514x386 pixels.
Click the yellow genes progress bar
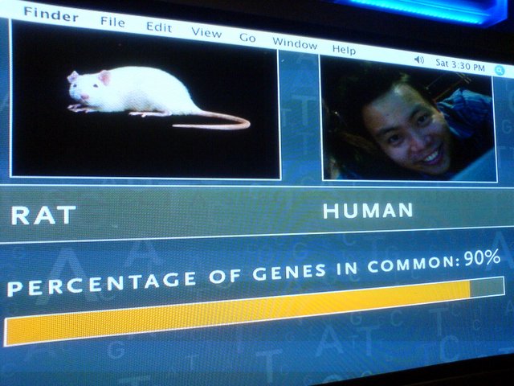click(x=255, y=311)
